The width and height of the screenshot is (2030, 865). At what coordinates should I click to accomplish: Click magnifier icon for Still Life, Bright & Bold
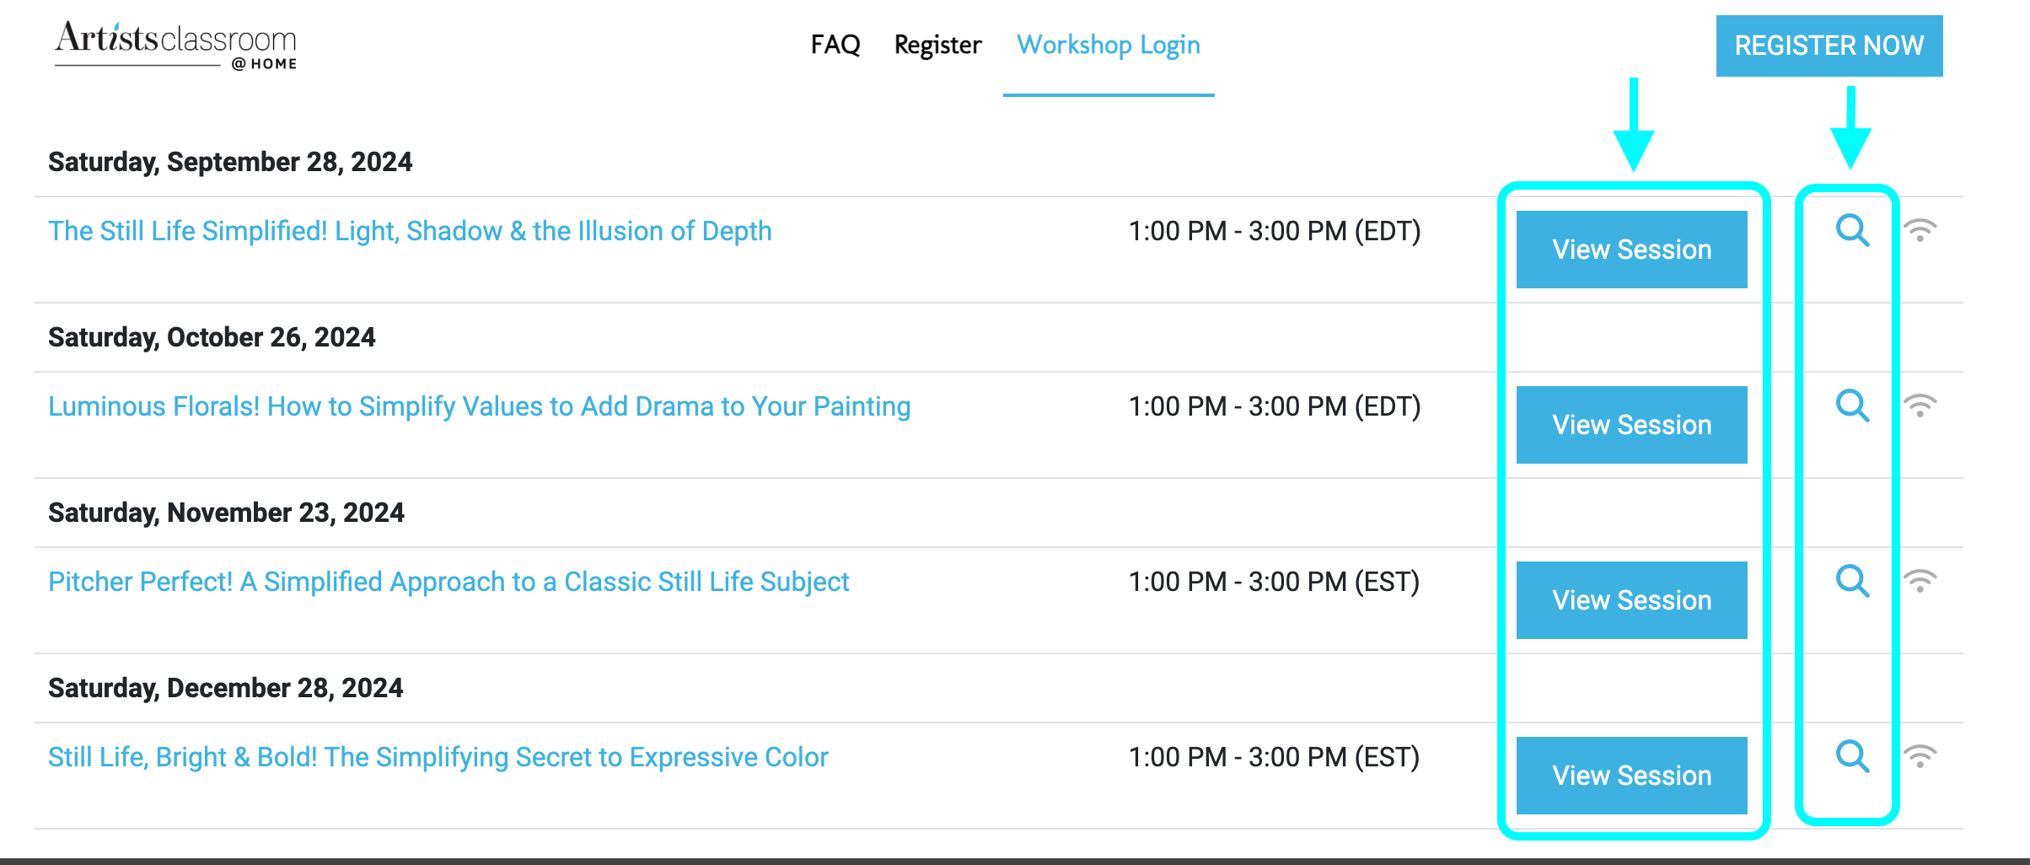[x=1852, y=756]
